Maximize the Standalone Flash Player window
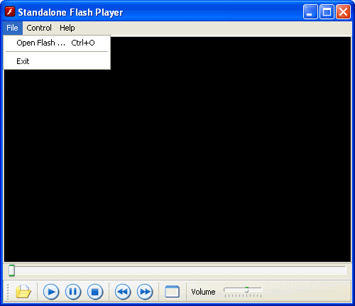 click(327, 11)
